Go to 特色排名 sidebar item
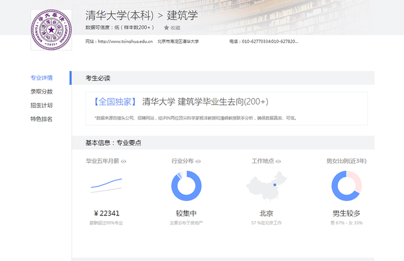404x261 pixels. click(x=42, y=119)
